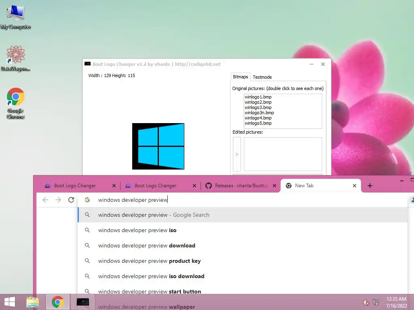Select winlogo2.bmp in original pictures list
The image size is (414, 310).
(x=258, y=102)
